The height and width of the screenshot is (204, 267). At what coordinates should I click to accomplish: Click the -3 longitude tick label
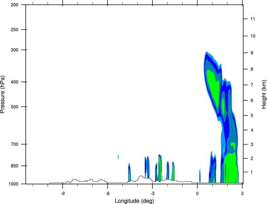point(152,194)
